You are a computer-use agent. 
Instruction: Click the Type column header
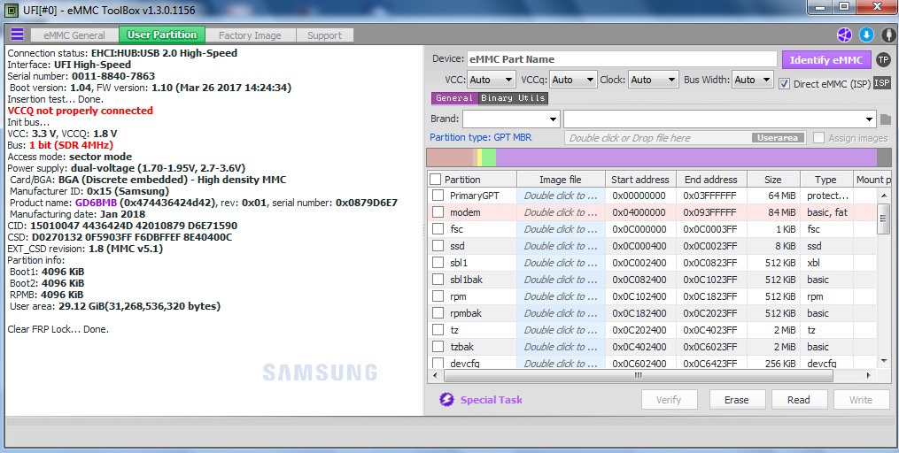(x=826, y=180)
